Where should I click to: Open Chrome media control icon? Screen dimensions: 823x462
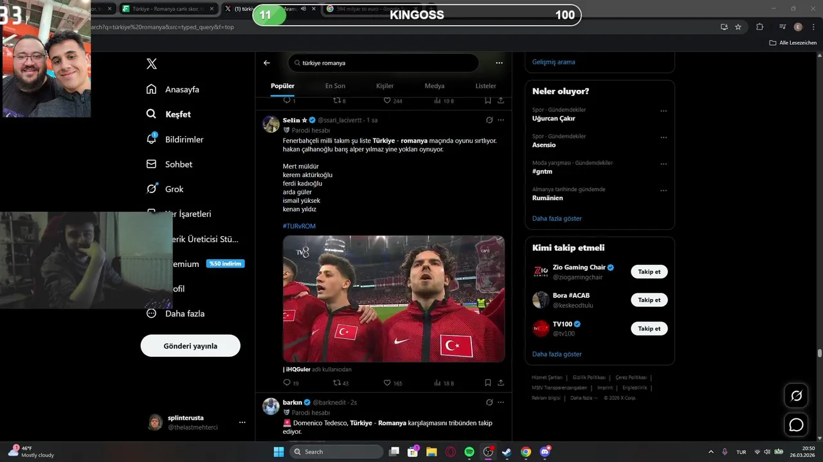click(x=782, y=27)
